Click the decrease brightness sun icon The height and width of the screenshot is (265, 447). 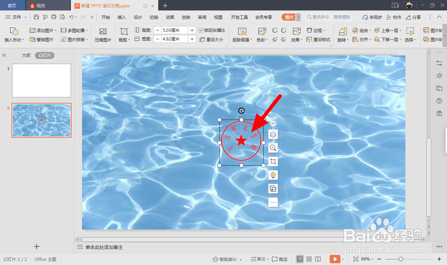(284, 39)
